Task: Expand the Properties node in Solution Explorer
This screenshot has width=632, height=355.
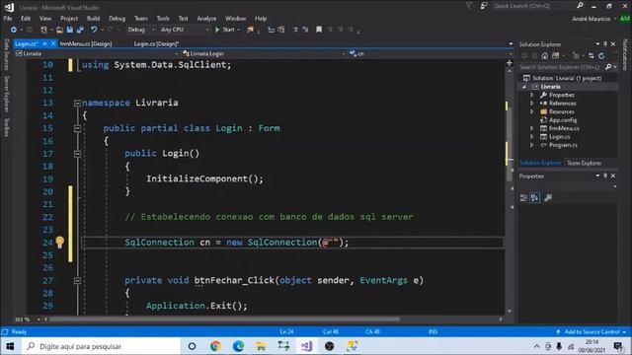Action: [532, 95]
